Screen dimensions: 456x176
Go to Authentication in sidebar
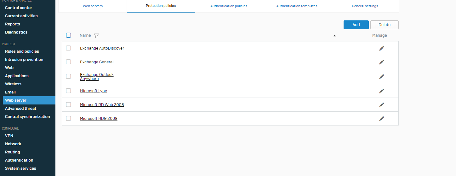click(19, 160)
